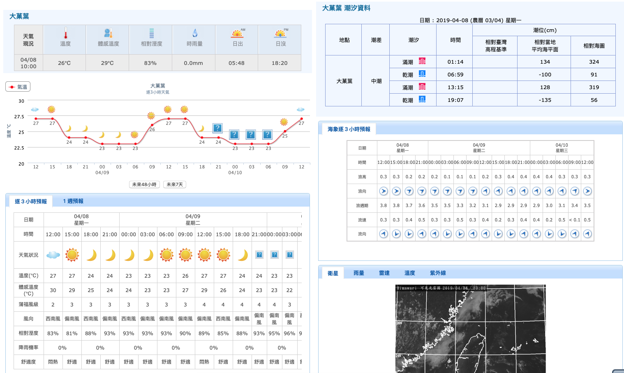Click the 浪週期 row label
The width and height of the screenshot is (624, 373).
click(x=362, y=205)
